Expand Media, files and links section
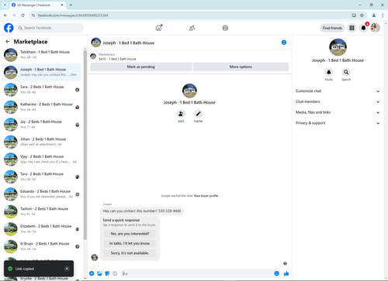 (338, 112)
